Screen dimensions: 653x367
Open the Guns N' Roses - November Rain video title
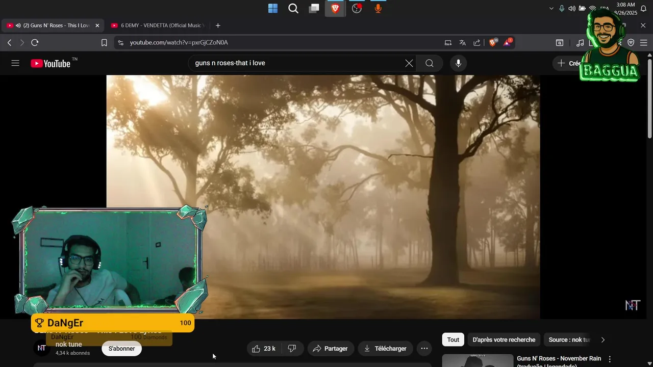click(559, 362)
